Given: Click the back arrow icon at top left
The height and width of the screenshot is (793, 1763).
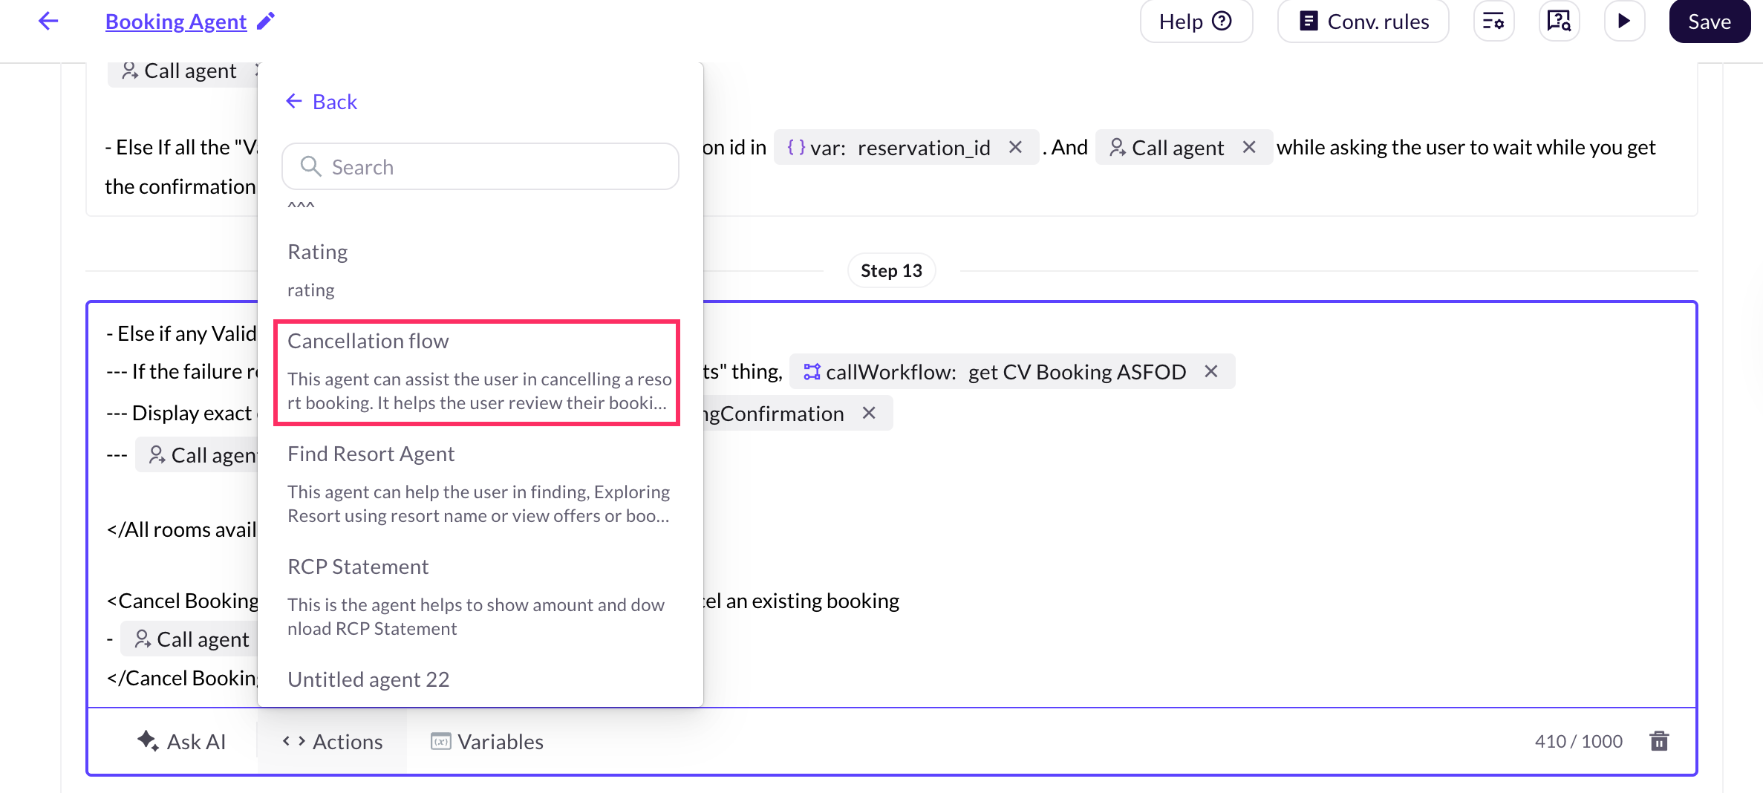Looking at the screenshot, I should [x=48, y=21].
